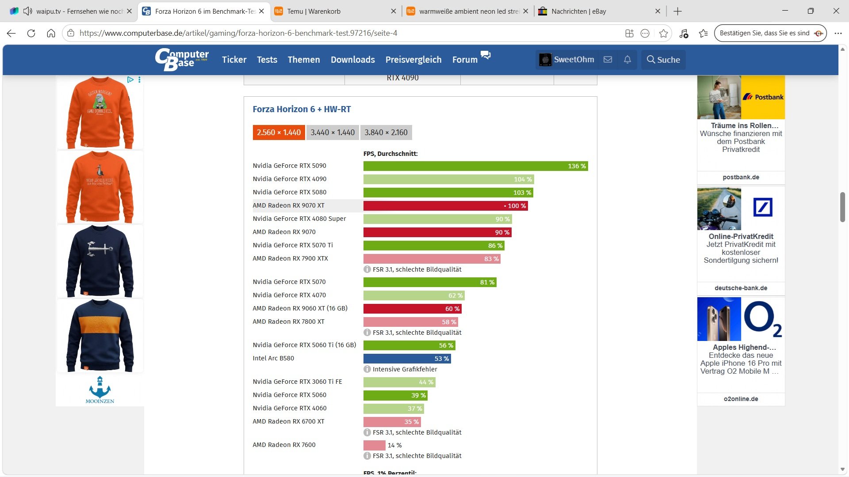Click SweetOhm username
The image size is (849, 477).
tap(574, 60)
